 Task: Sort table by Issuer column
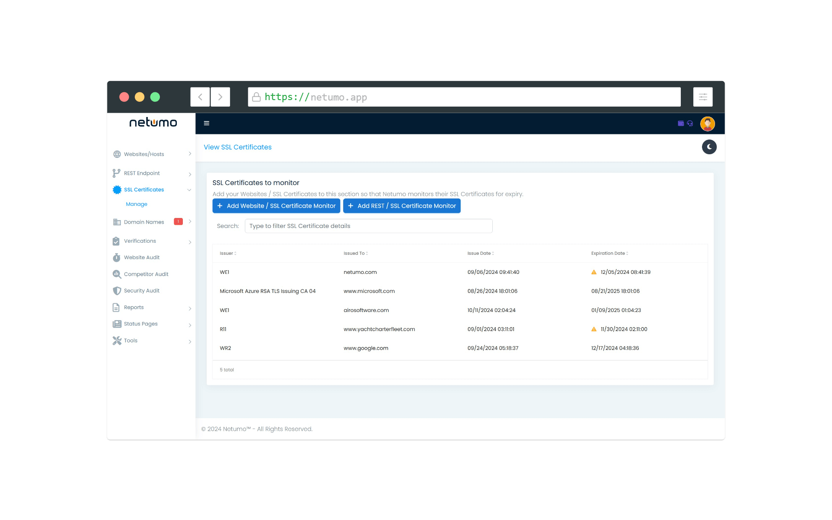point(228,253)
